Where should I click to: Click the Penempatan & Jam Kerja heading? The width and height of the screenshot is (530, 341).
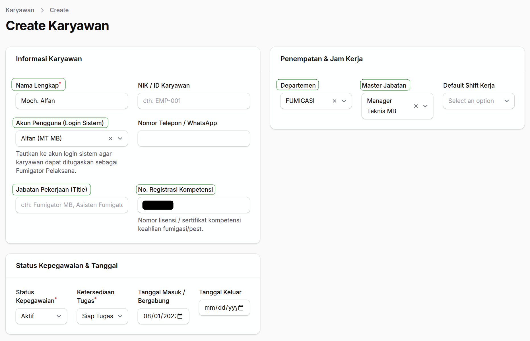(x=321, y=59)
